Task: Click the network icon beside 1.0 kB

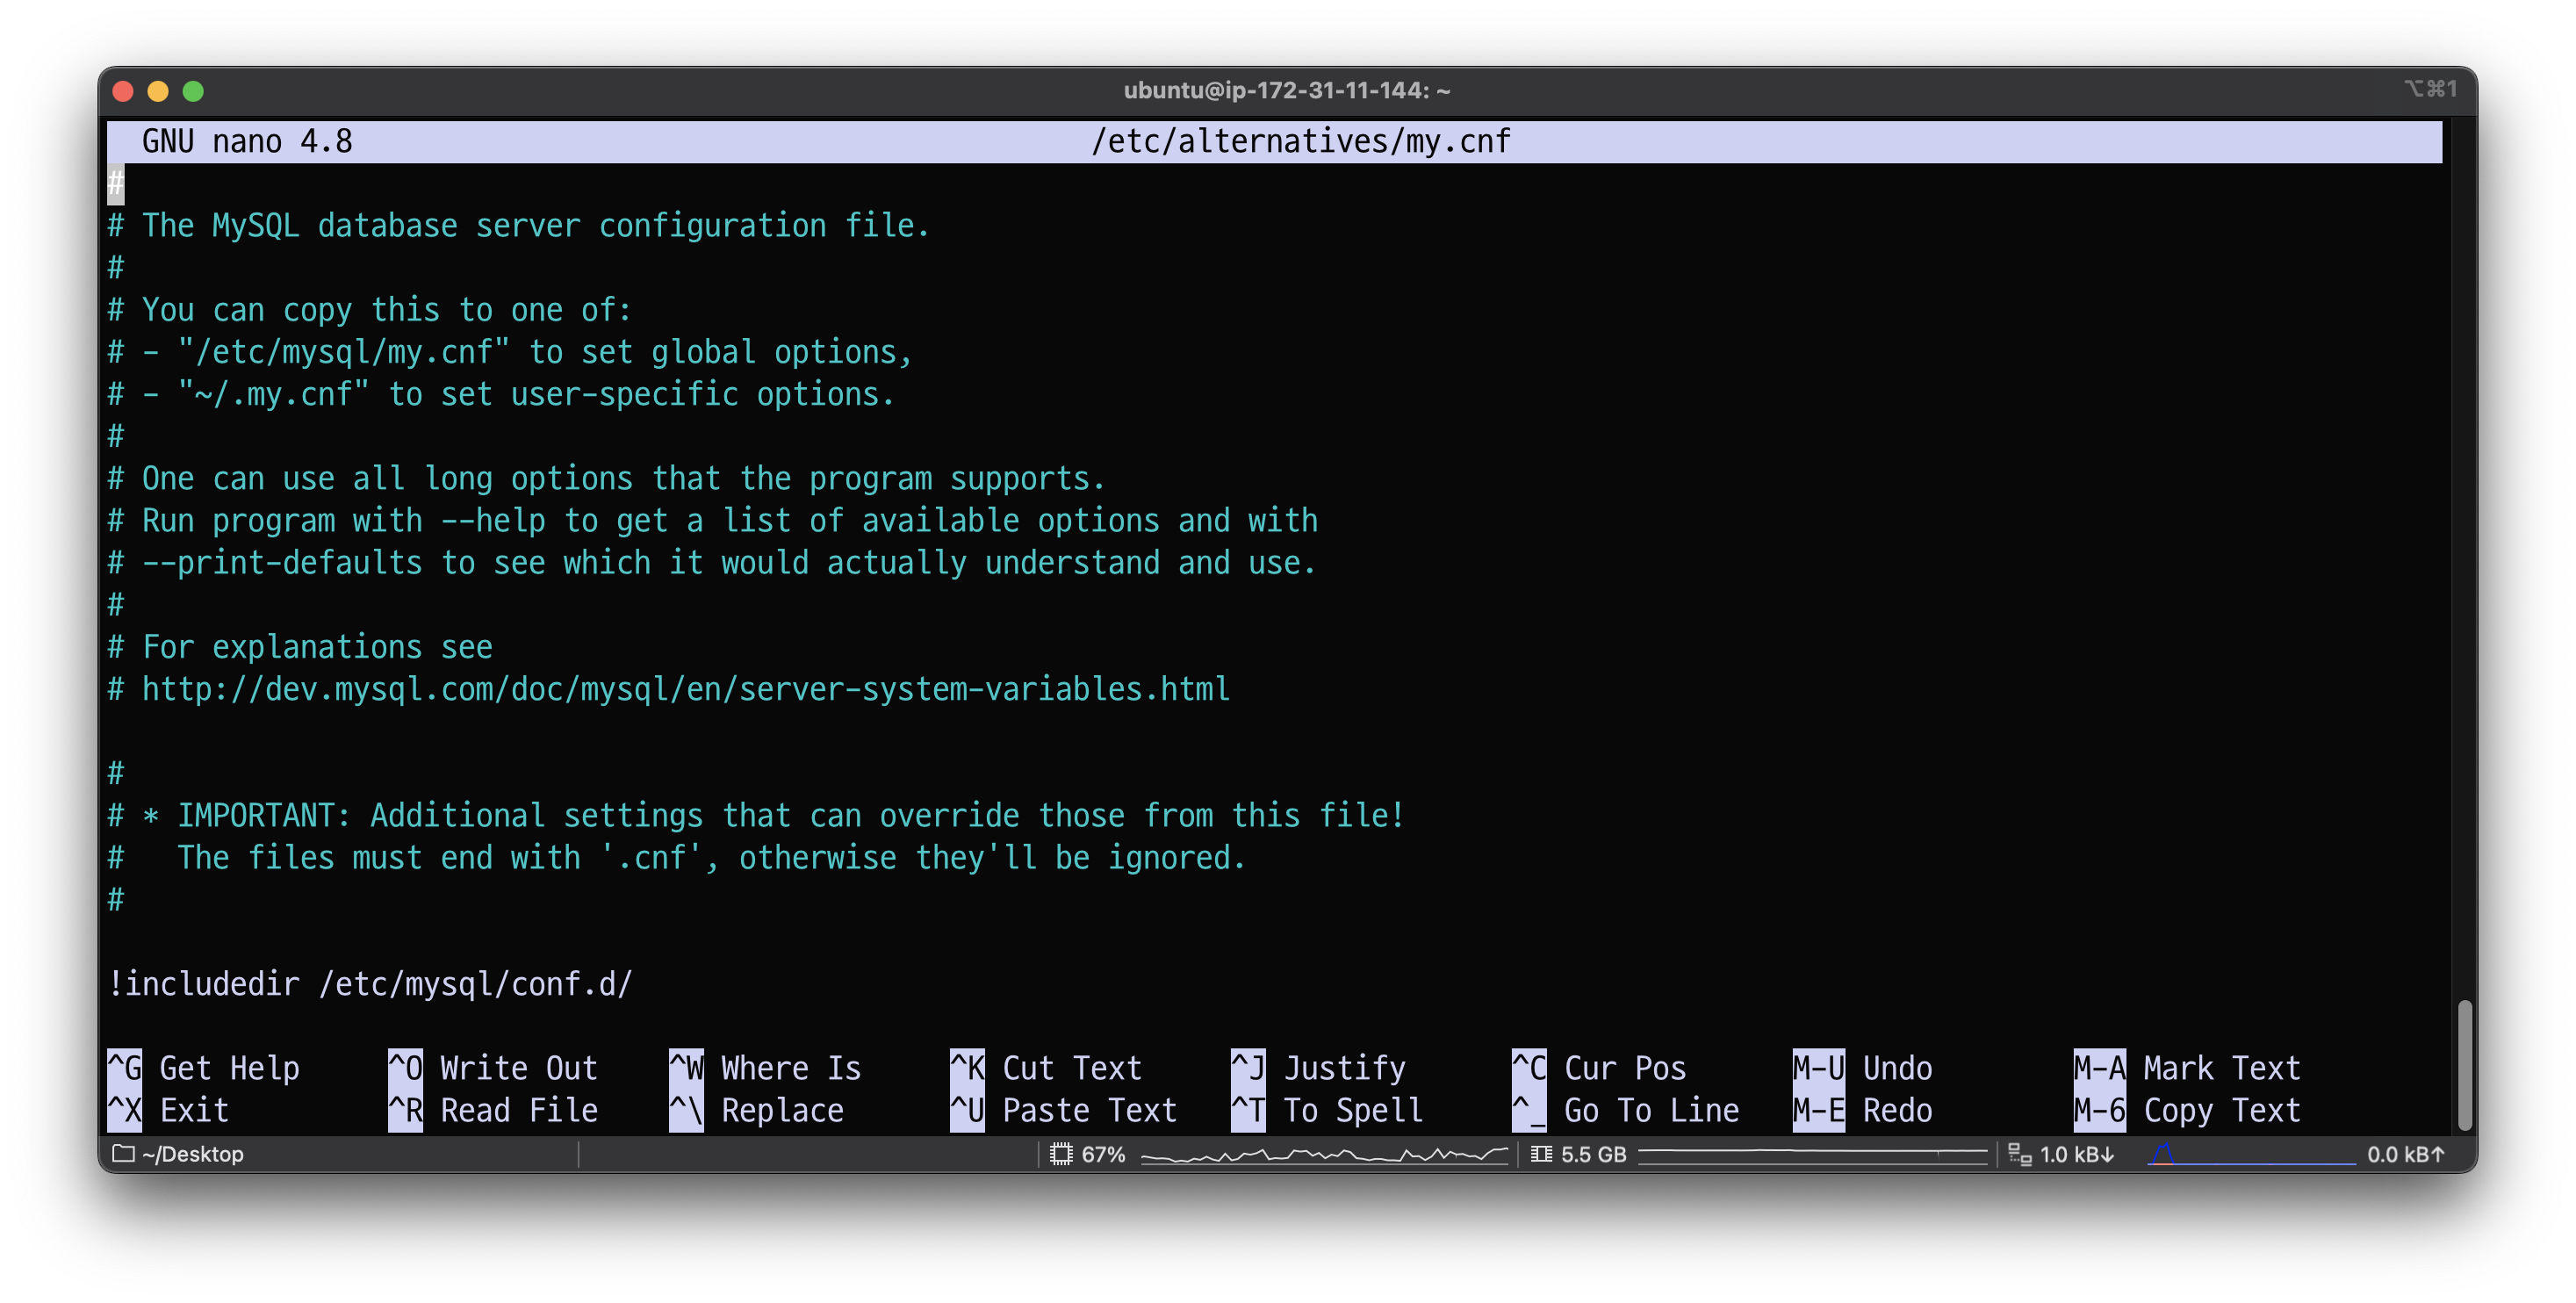Action: coord(2019,1154)
